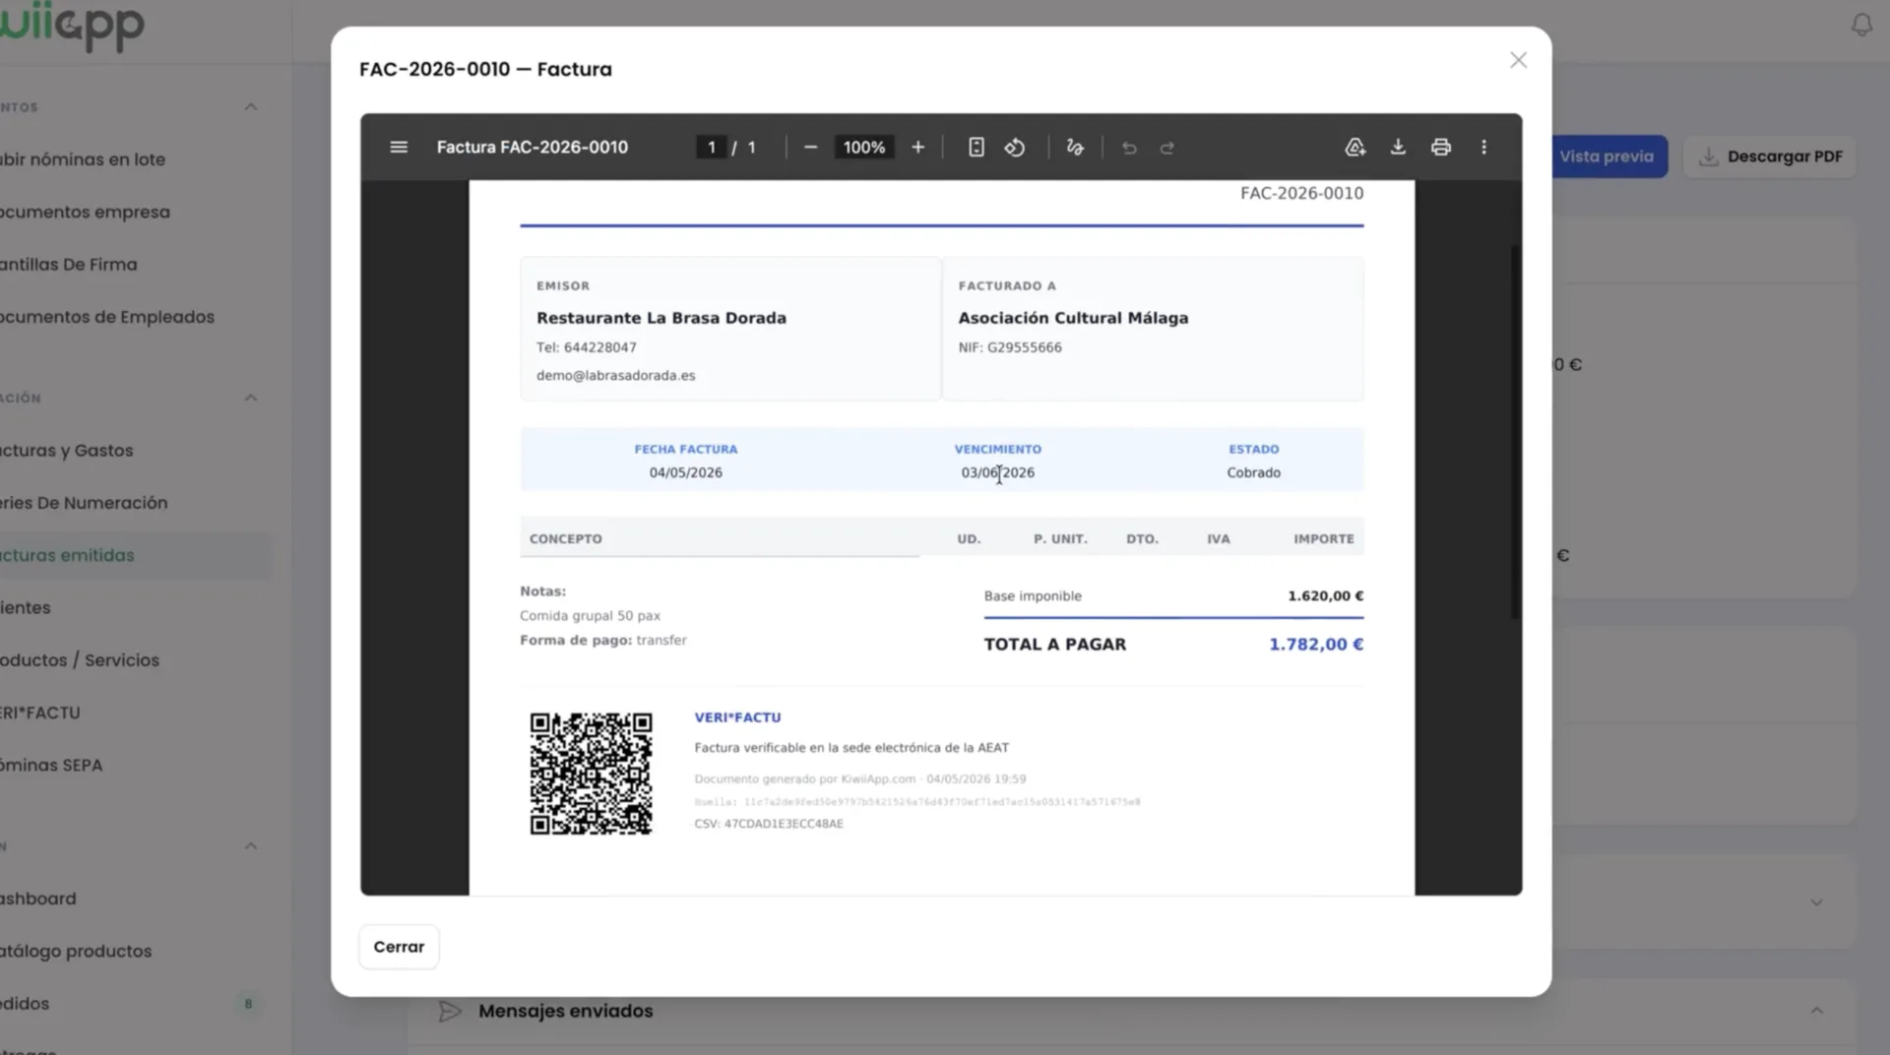Click the fit to page icon
This screenshot has width=1890, height=1055.
click(976, 148)
